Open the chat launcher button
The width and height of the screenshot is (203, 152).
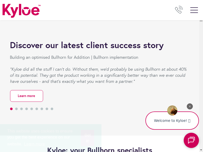191,140
